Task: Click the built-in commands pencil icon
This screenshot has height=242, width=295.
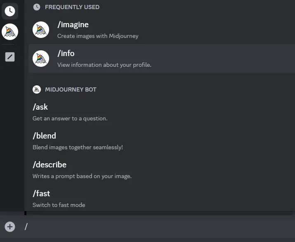Action: coord(10,57)
